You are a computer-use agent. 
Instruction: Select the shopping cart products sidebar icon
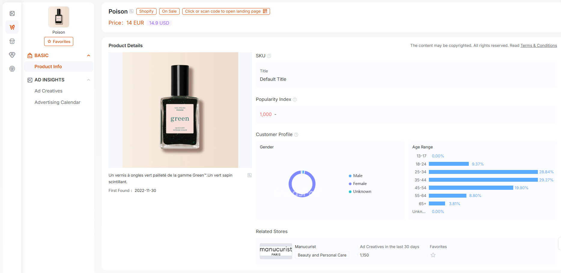12,27
